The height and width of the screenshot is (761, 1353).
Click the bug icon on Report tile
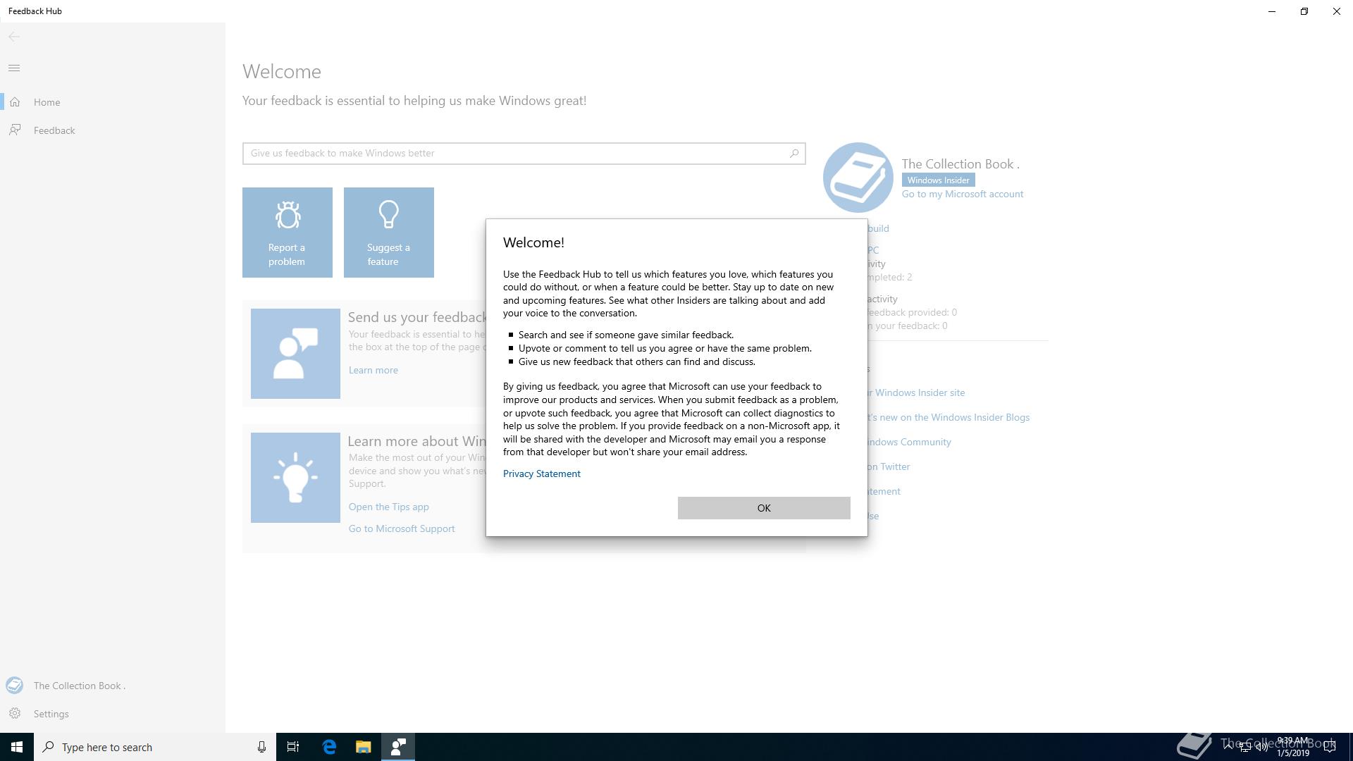[288, 215]
